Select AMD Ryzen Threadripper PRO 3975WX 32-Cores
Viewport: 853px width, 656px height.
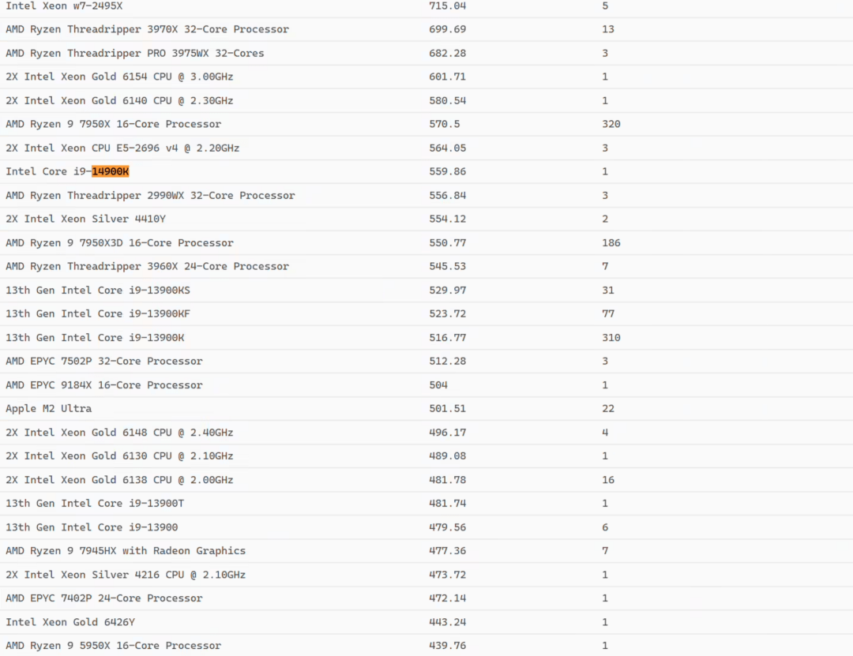click(134, 54)
